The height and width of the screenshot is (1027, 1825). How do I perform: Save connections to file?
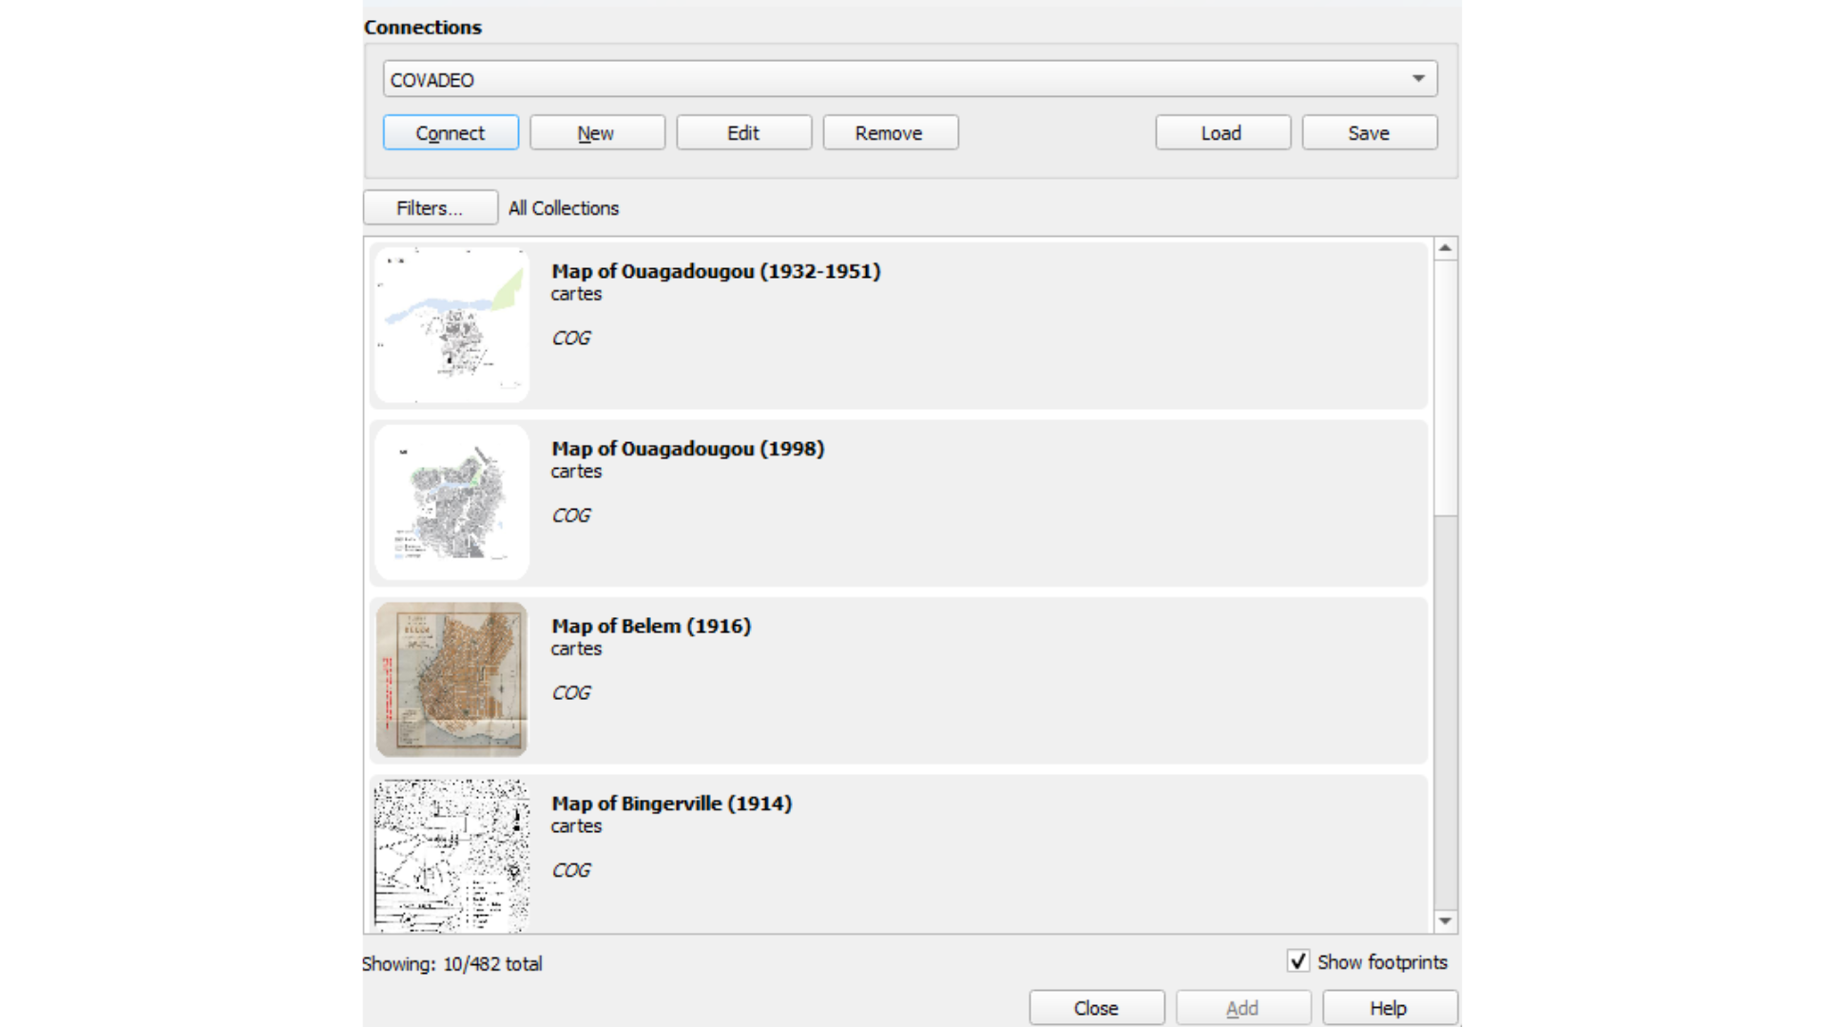point(1369,133)
